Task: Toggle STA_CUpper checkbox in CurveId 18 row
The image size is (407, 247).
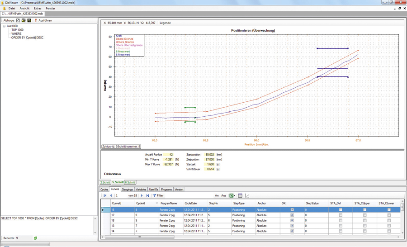Action: pos(364,221)
